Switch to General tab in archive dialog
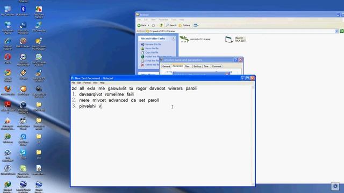Image resolution: width=344 pixels, height=193 pixels. click(x=166, y=66)
